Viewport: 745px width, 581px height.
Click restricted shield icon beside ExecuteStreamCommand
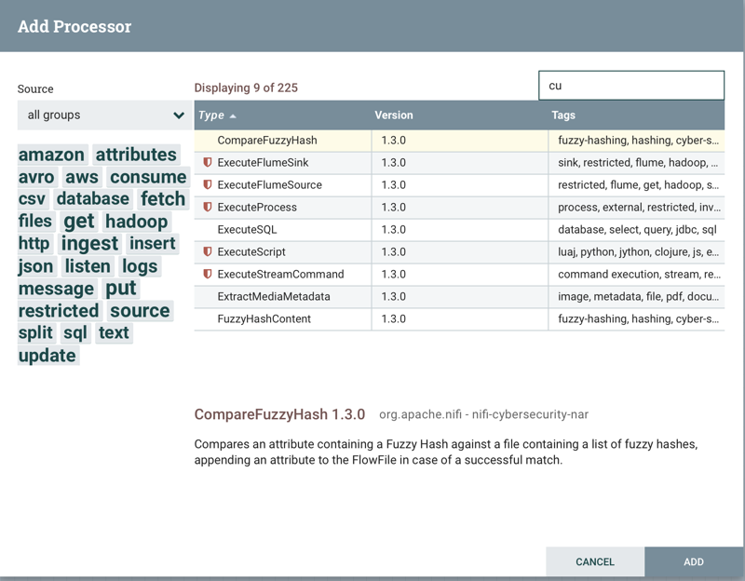click(x=208, y=275)
